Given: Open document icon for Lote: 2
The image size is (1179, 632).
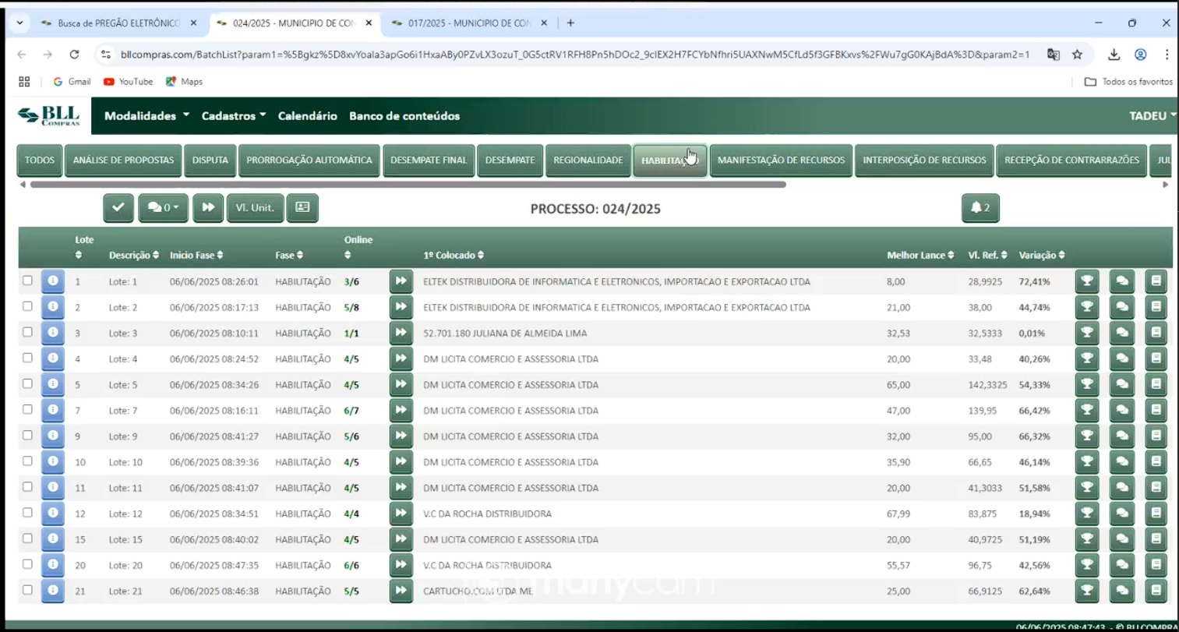Looking at the screenshot, I should (x=1156, y=307).
